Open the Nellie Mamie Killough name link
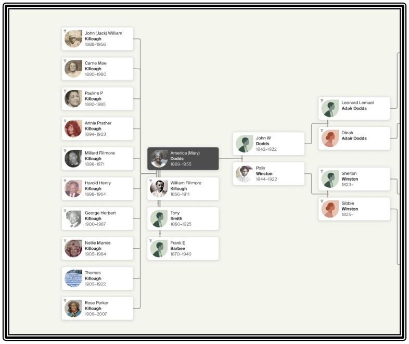The height and width of the screenshot is (344, 409). coord(98,246)
